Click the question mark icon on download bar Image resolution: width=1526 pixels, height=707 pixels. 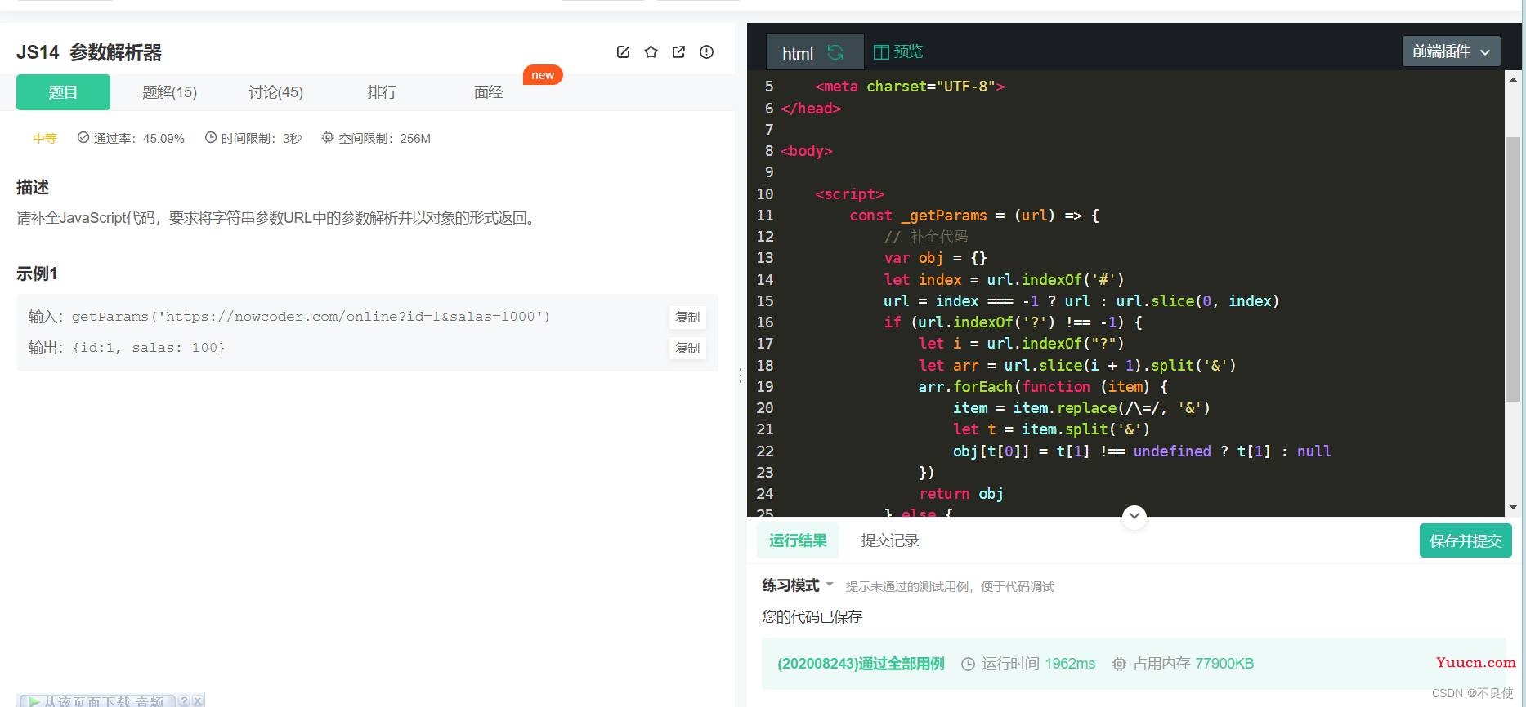(x=185, y=701)
